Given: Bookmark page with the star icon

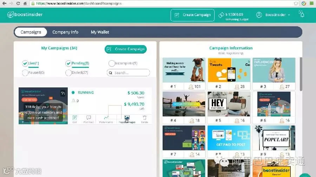Looking at the screenshot, I should [296, 3].
